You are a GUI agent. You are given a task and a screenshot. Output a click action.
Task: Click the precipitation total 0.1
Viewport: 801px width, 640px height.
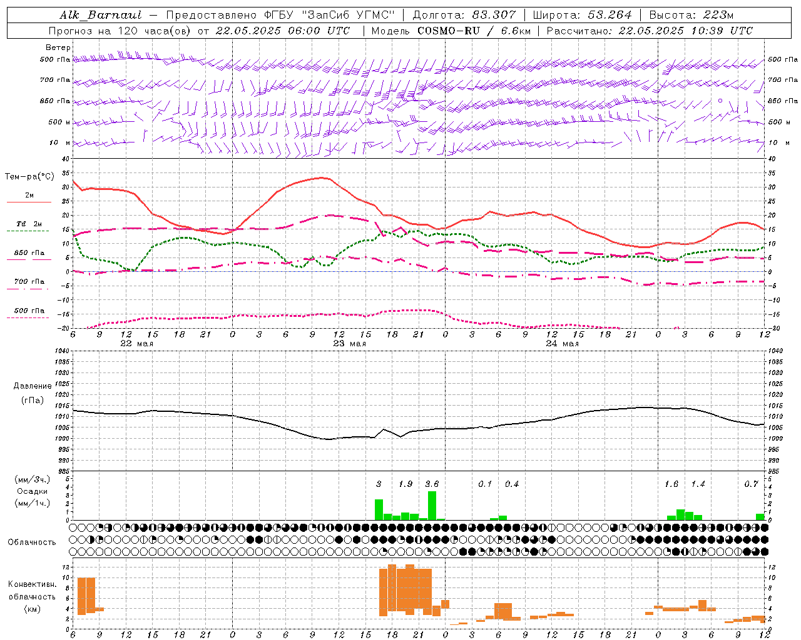coord(485,484)
